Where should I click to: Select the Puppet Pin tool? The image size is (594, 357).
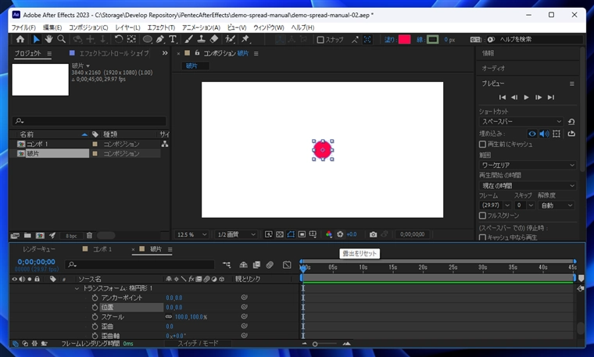[x=245, y=39]
